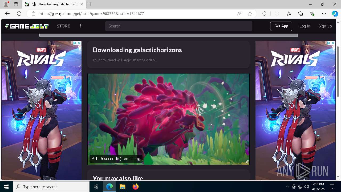Image resolution: width=341 pixels, height=192 pixels.
Task: Open the volume control in tray
Action: point(307,187)
